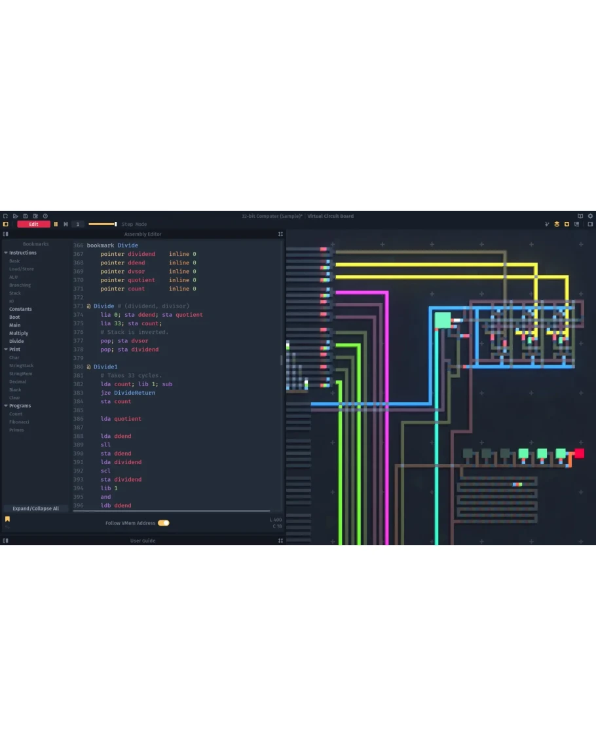Click the bookmark icon below the sidebar

(7, 519)
